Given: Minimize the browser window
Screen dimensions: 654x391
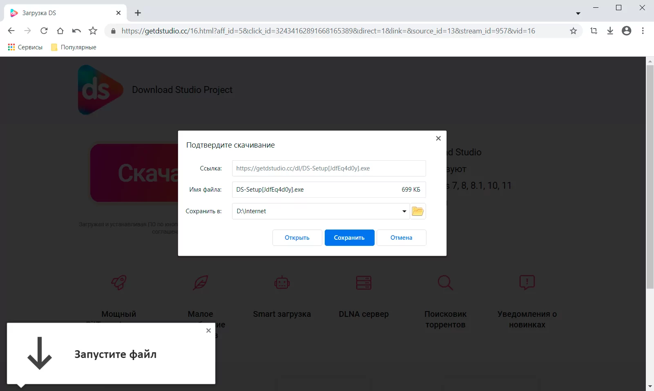Looking at the screenshot, I should (596, 8).
